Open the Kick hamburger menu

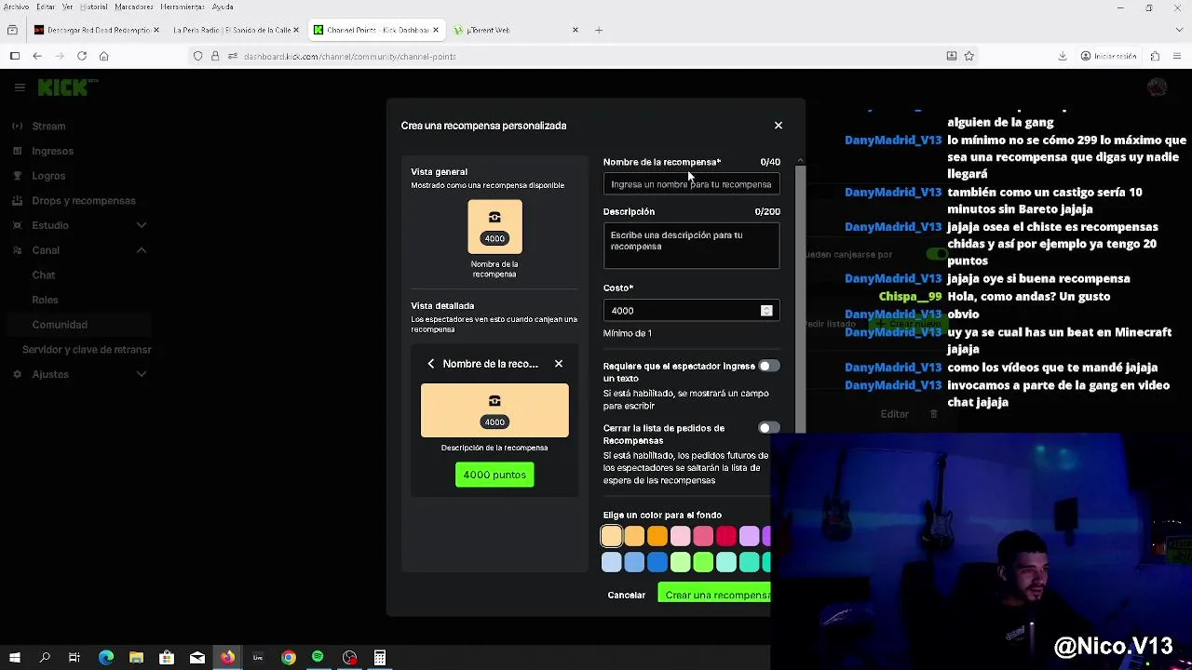[x=20, y=87]
